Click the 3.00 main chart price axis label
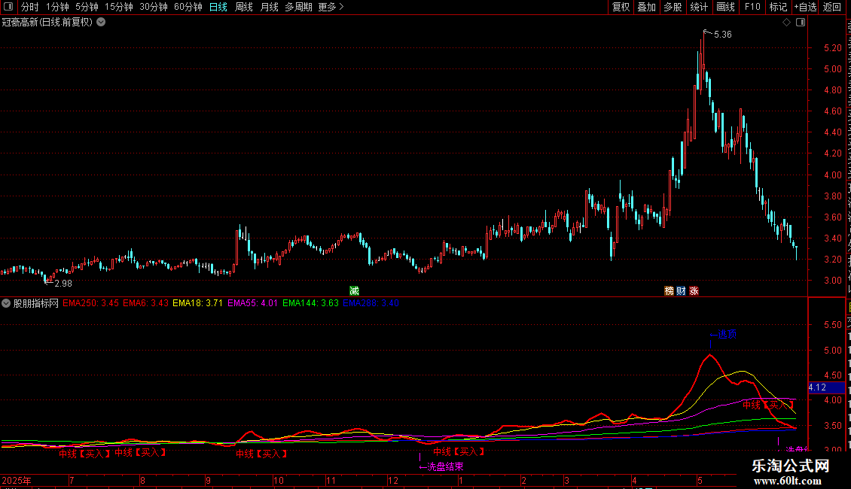This screenshot has width=851, height=489. coord(832,281)
